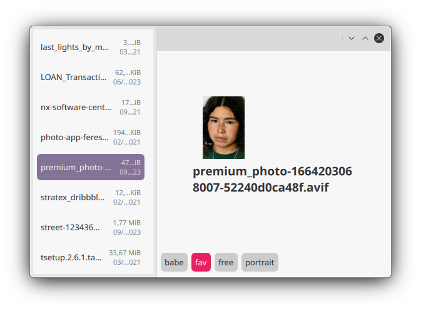This screenshot has height=311, width=421.
Task: Click the portrait tag button
Action: pos(260,262)
